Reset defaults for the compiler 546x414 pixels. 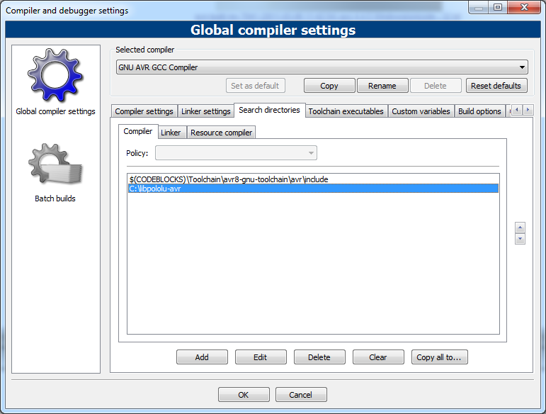click(x=496, y=86)
